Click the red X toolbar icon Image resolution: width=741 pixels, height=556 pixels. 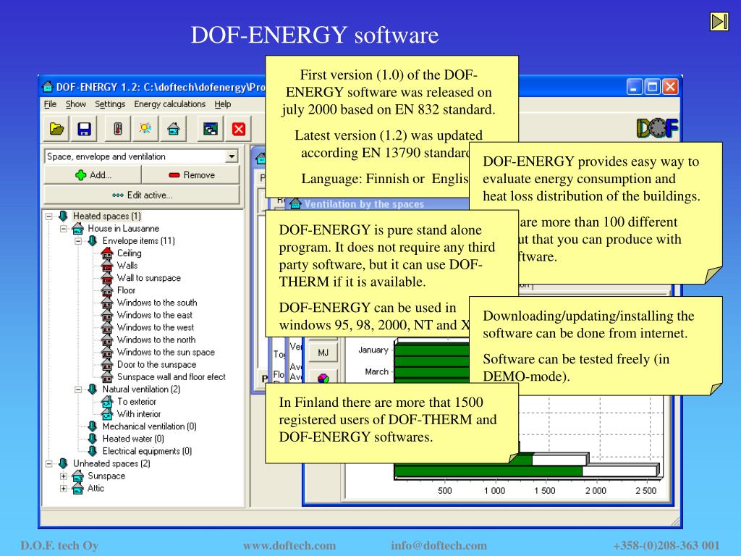click(x=239, y=129)
